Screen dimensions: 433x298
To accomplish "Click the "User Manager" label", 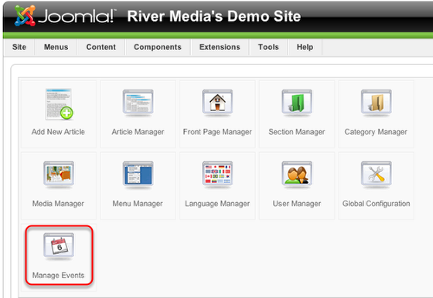I will coord(297,204).
